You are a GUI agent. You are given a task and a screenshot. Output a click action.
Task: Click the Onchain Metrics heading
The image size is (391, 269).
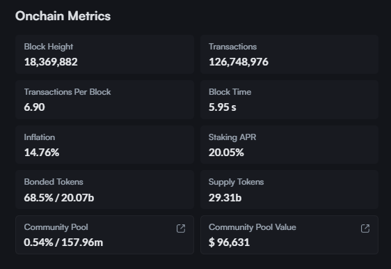(x=63, y=16)
